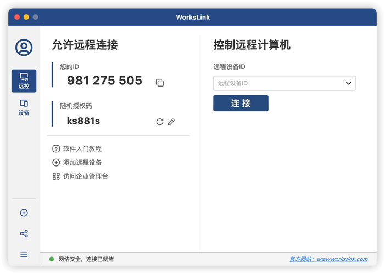
Task: Copy your ID with the copy icon
Action: tap(160, 83)
